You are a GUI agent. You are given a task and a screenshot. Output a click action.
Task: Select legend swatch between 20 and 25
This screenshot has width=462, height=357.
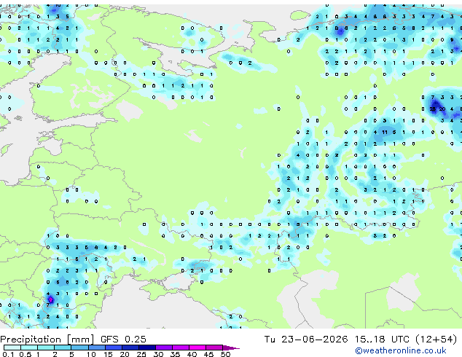click(130, 348)
